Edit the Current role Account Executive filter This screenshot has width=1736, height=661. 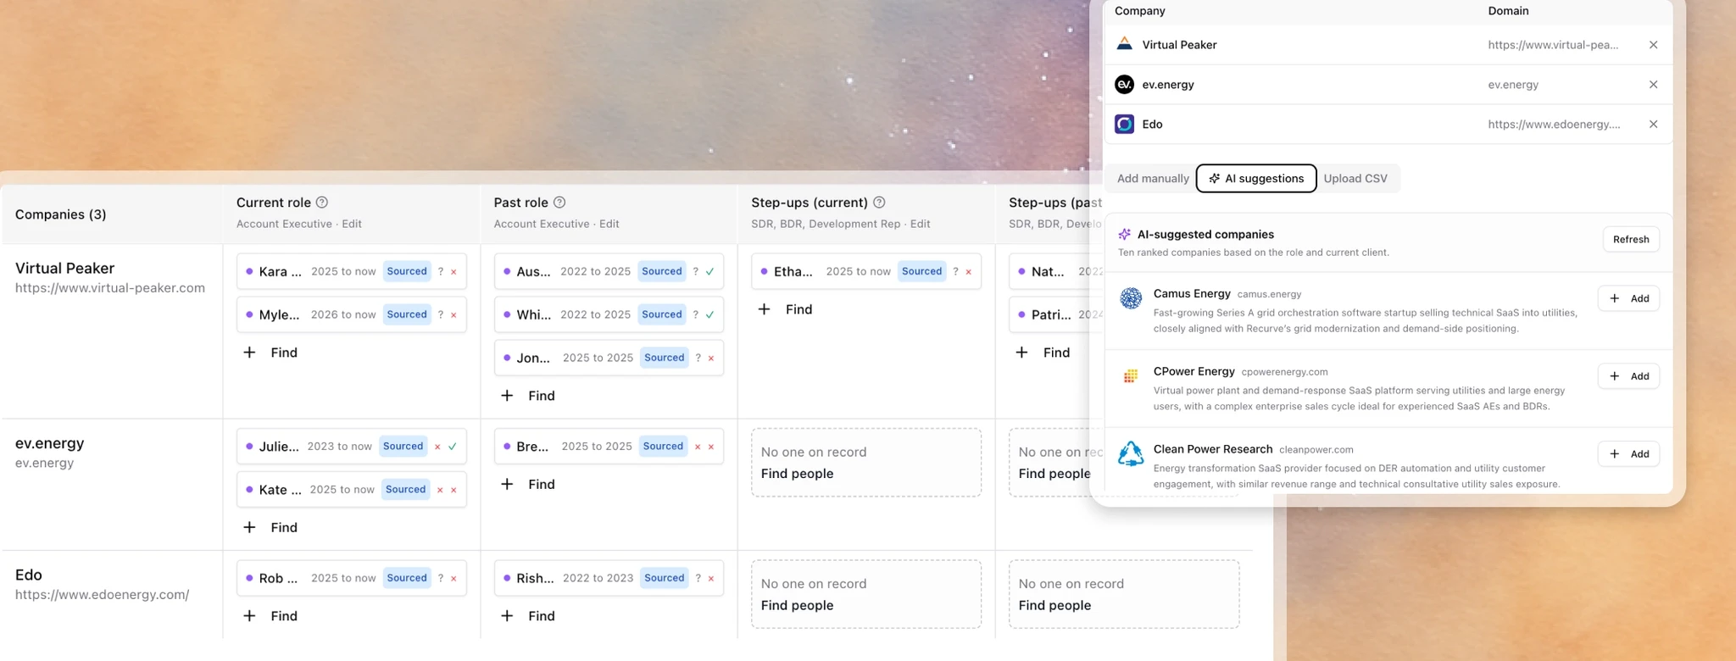[x=352, y=224]
